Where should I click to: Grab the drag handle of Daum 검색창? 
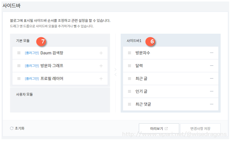point(19,53)
